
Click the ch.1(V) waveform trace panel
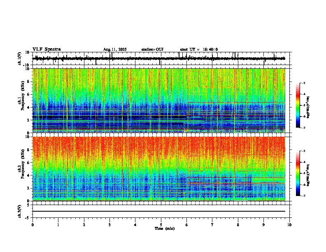click(161, 58)
